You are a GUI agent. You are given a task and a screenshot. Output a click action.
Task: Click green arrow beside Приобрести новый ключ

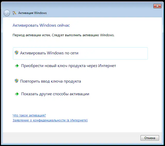pyautogui.click(x=17, y=66)
